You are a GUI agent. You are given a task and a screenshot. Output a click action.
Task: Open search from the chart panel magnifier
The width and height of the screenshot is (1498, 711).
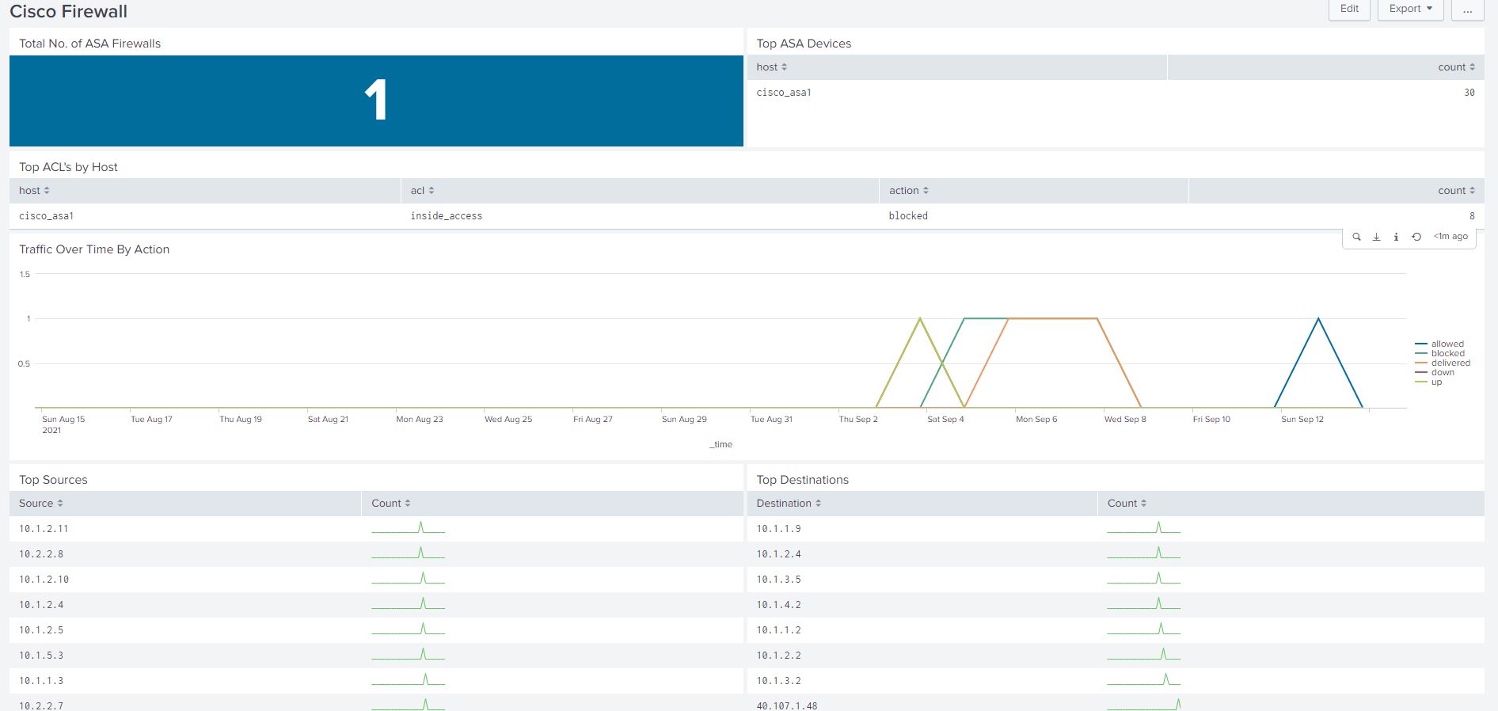(1356, 237)
